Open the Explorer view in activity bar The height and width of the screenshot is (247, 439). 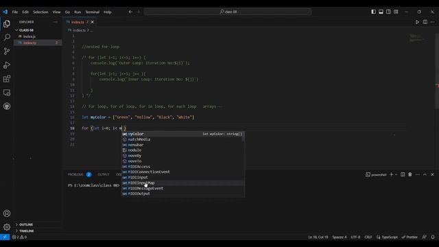coord(7,24)
